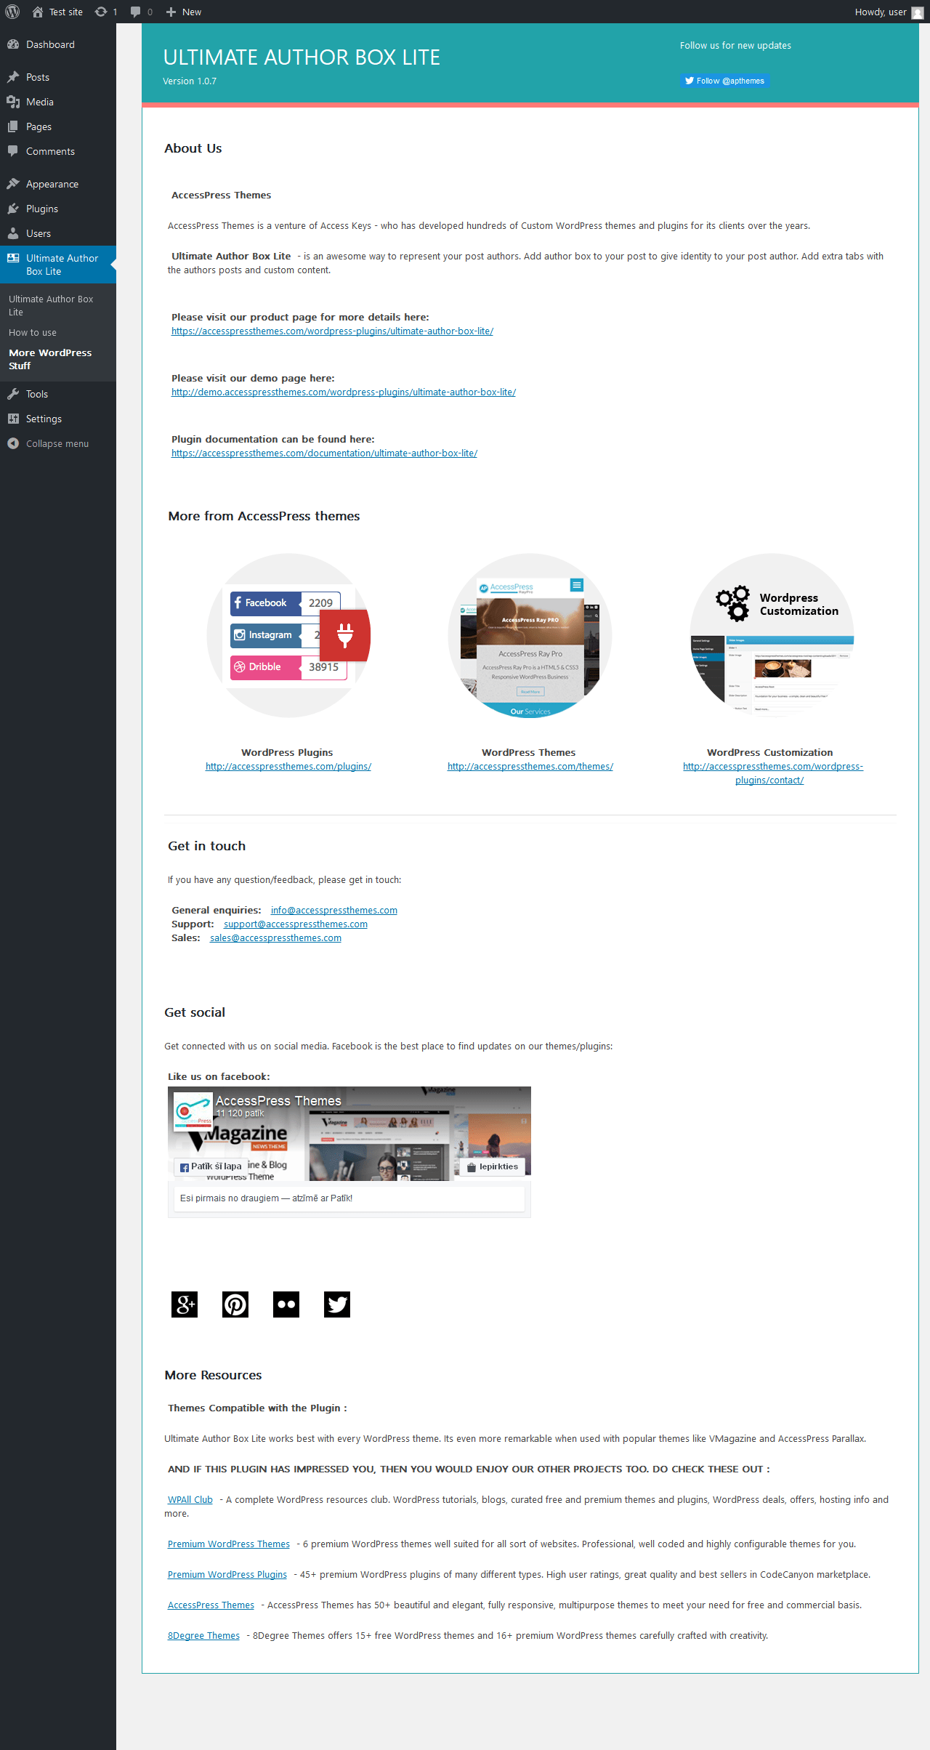Screen dimensions: 930x1750
Task: Open the Flickr social icon
Action: coord(286,1305)
